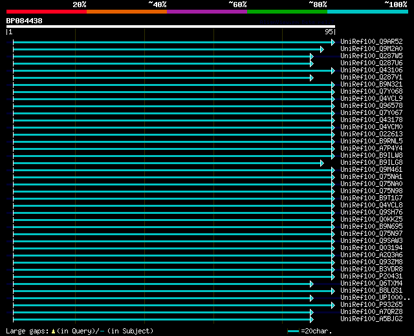Image resolution: width=414 pixels, height=336 pixels.
Task: Click the query end position label 95
Action: click(329, 32)
